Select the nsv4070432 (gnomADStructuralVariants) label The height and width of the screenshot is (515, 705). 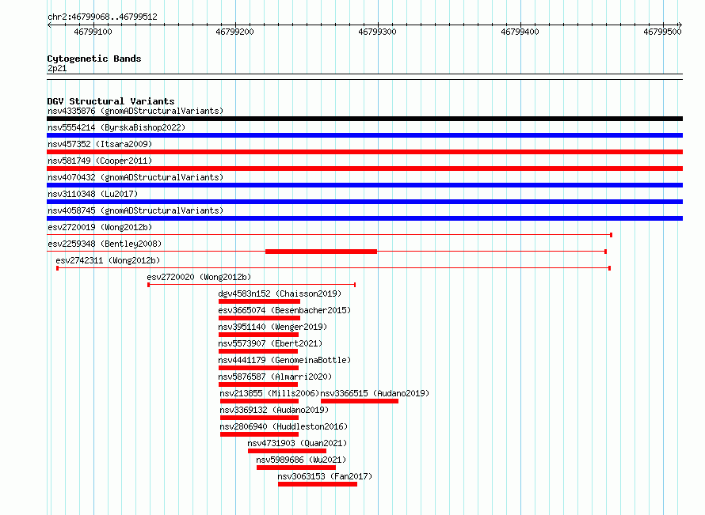[135, 177]
